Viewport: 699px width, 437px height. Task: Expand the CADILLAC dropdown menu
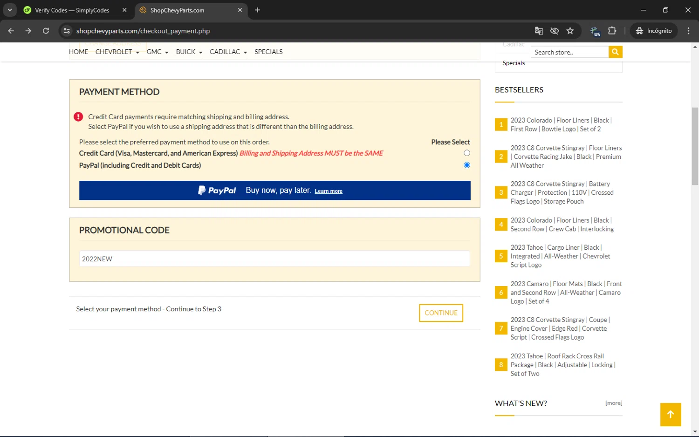coord(228,52)
